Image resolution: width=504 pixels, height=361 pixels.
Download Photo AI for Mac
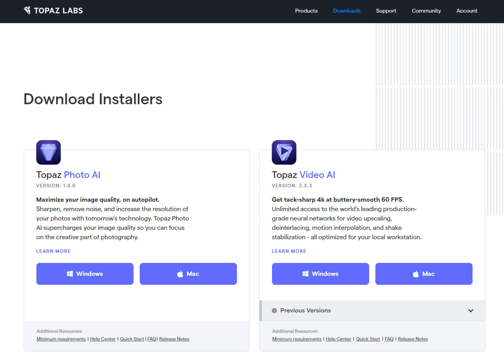[x=188, y=274]
